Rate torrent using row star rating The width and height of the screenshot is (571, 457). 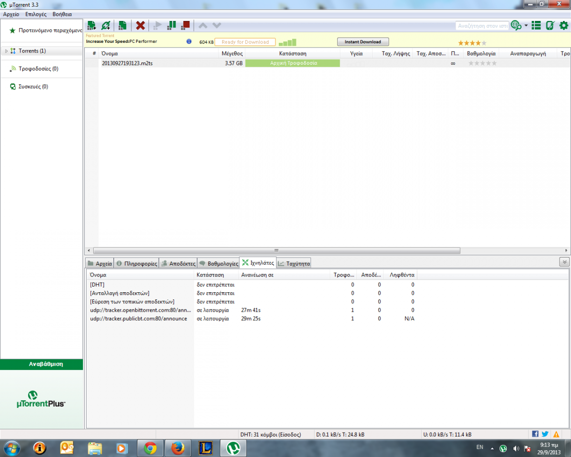[x=482, y=63]
